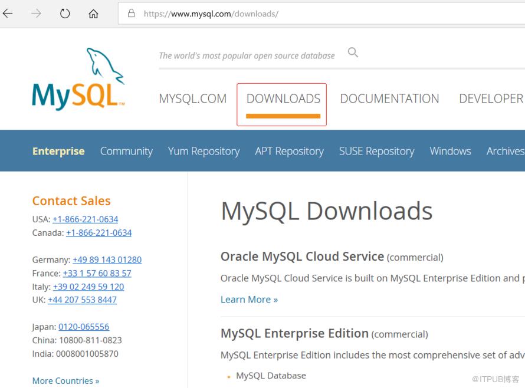Open the DEVELOPER navigation tab
This screenshot has height=388, width=525.
[x=491, y=98]
